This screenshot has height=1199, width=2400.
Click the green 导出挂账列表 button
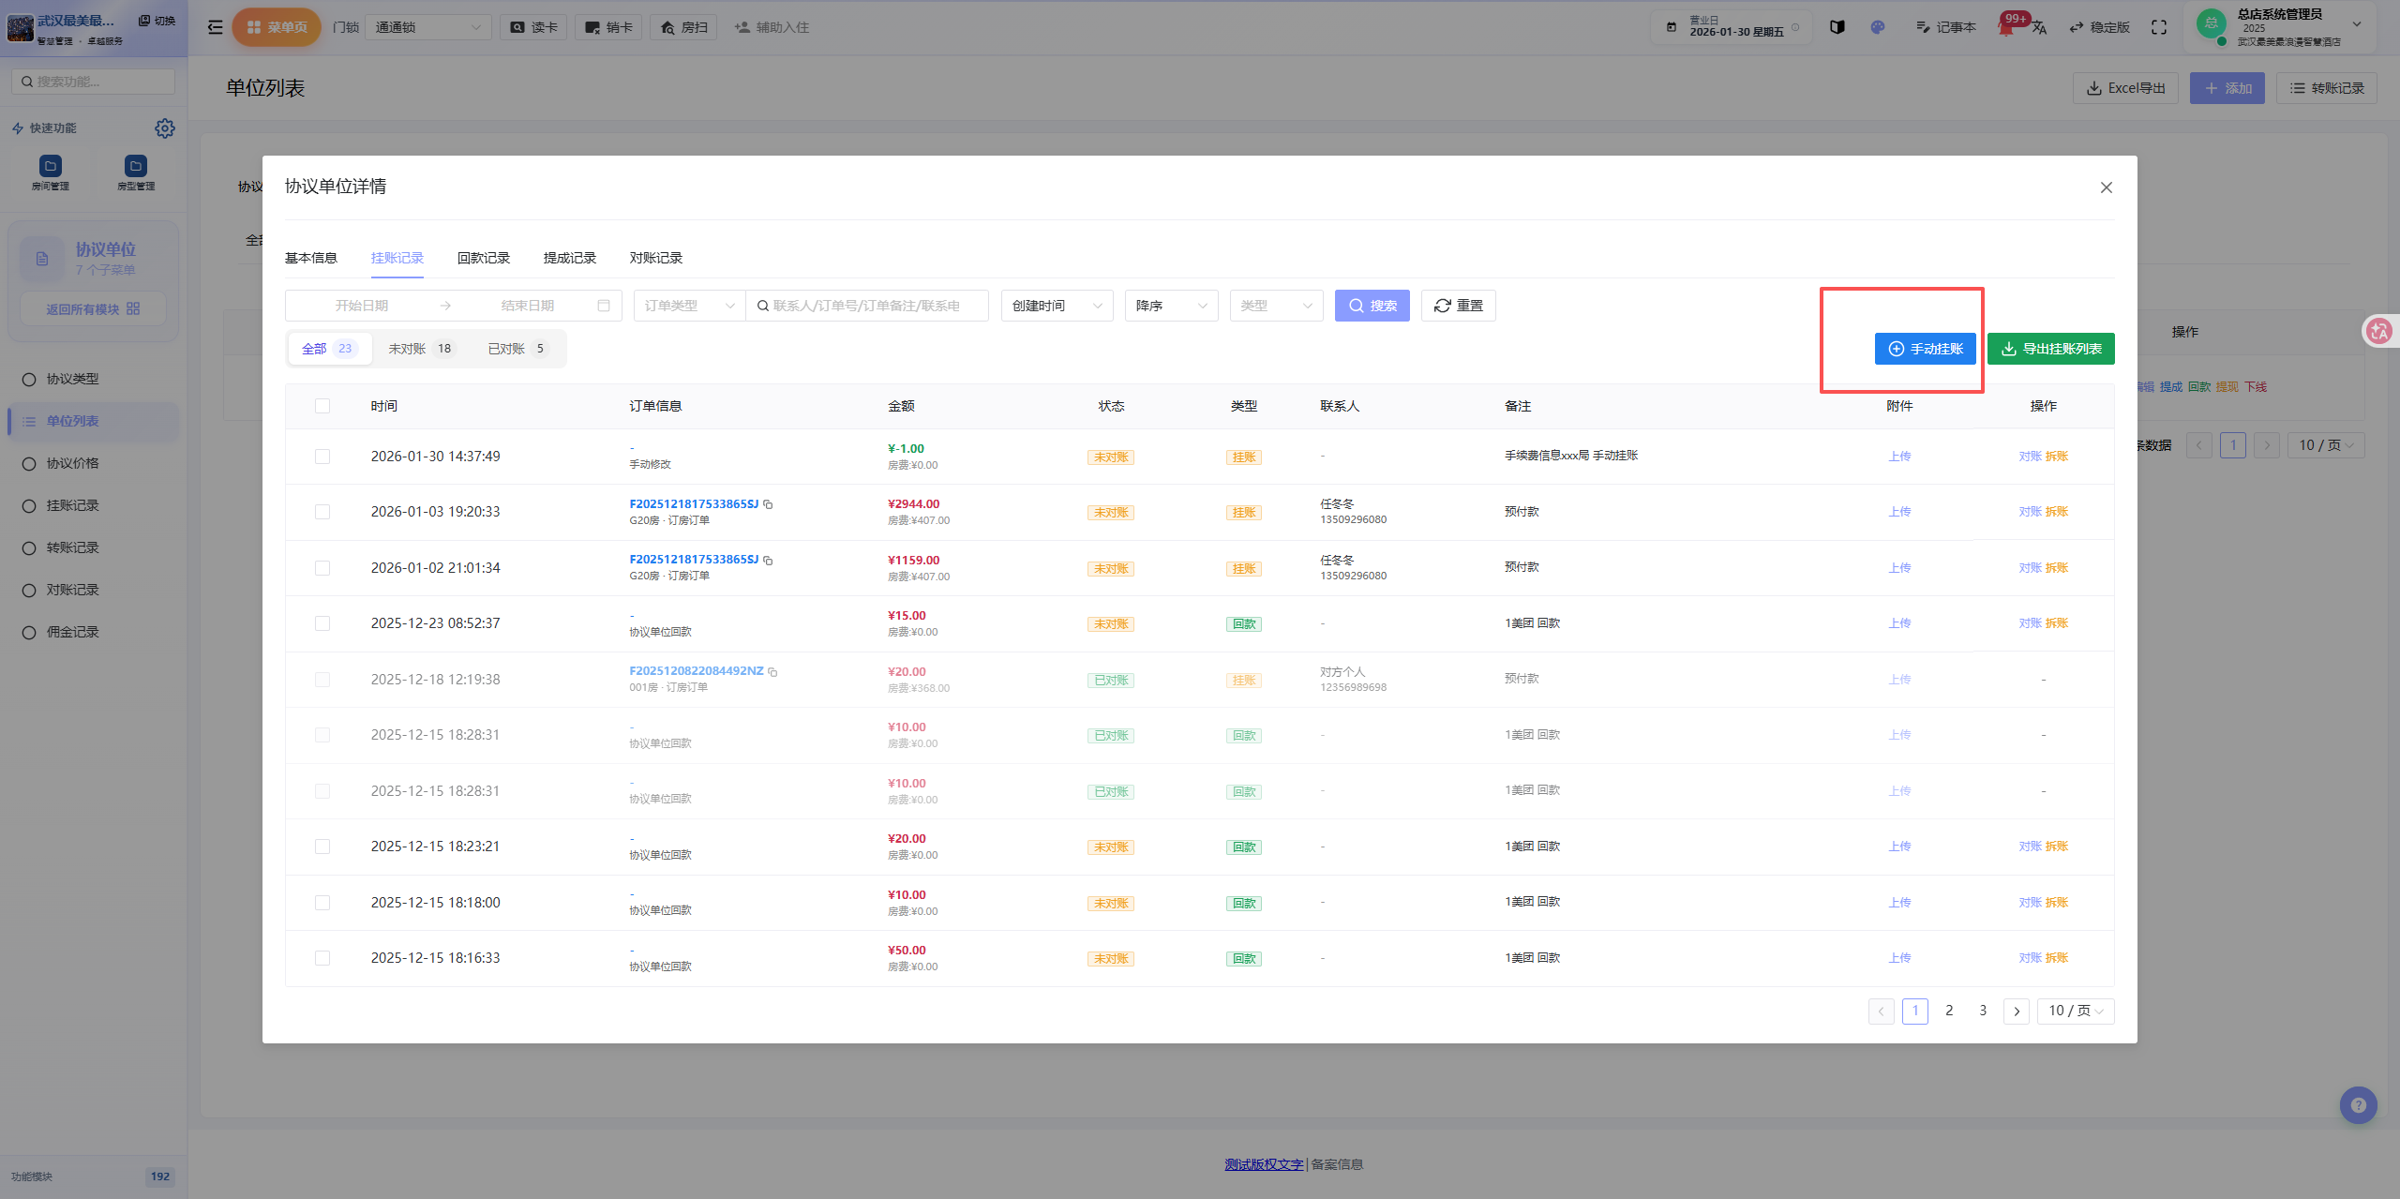point(2050,349)
